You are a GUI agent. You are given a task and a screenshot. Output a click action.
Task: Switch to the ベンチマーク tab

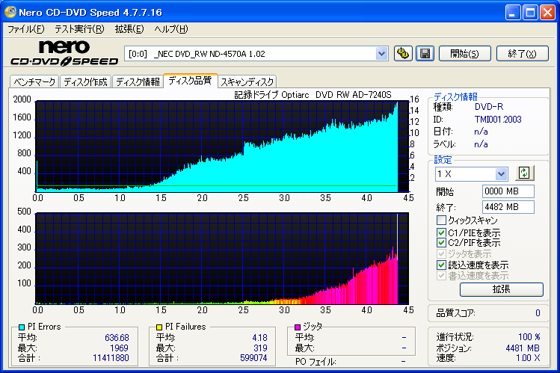(x=34, y=82)
